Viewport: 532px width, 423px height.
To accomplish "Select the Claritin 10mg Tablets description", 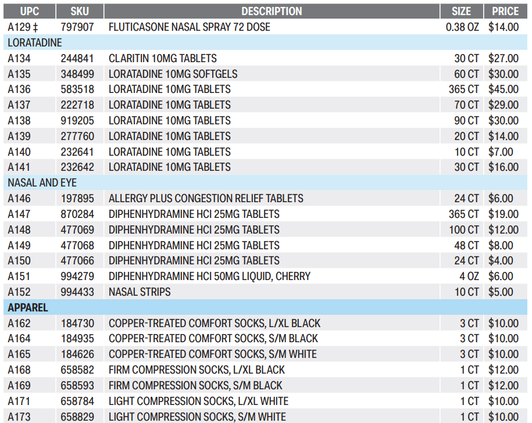I will point(162,58).
